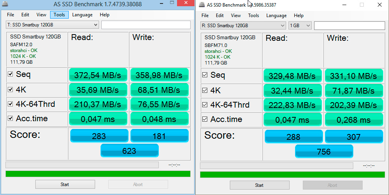Open Tools menu in left window
Image resolution: width=389 pixels, height=195 pixels.
point(59,15)
